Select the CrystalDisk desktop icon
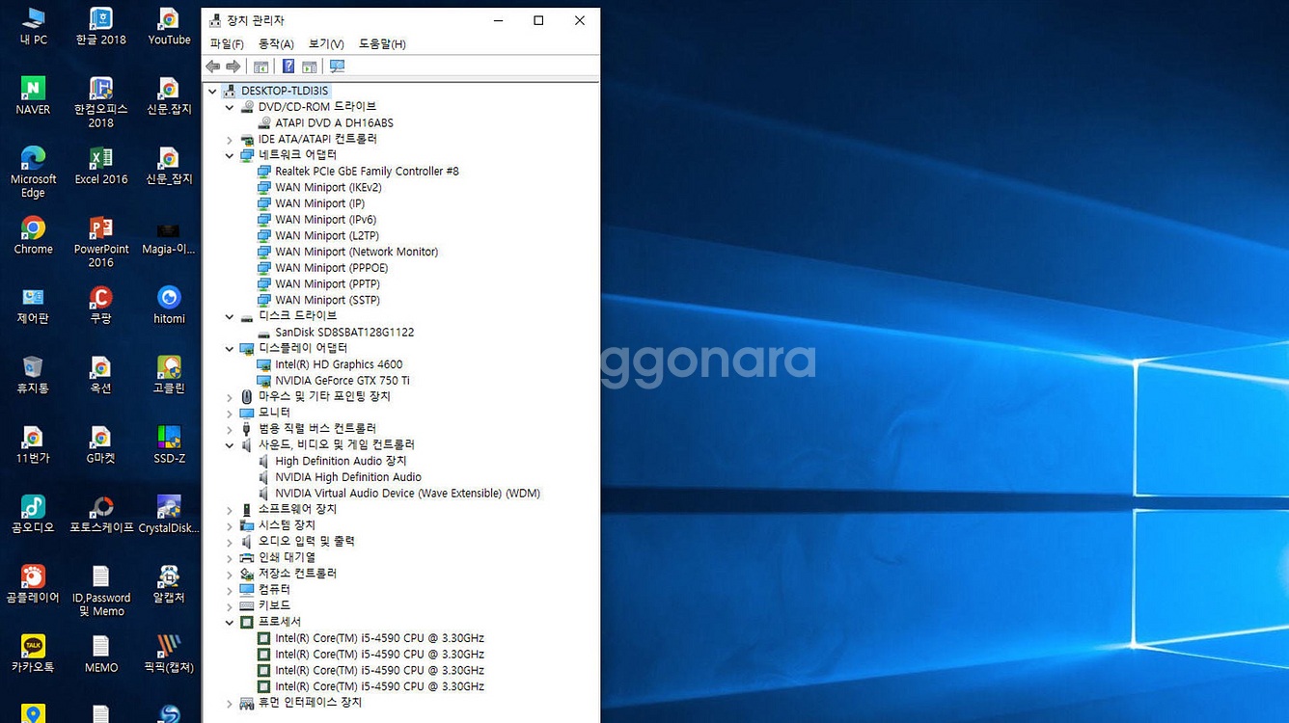Viewport: 1289px width, 723px height. point(169,513)
